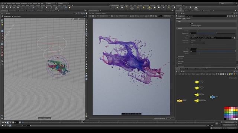The height and width of the screenshot is (133, 238).
Task: Open the Modify shelf tab
Action: (7, 6)
